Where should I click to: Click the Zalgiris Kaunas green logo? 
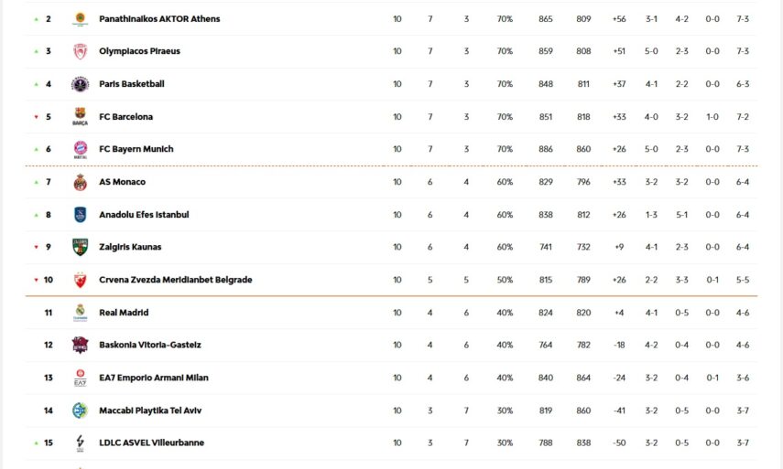[x=80, y=247]
